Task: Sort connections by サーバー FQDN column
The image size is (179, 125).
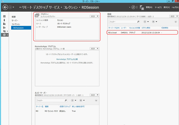Action: tap(114, 28)
